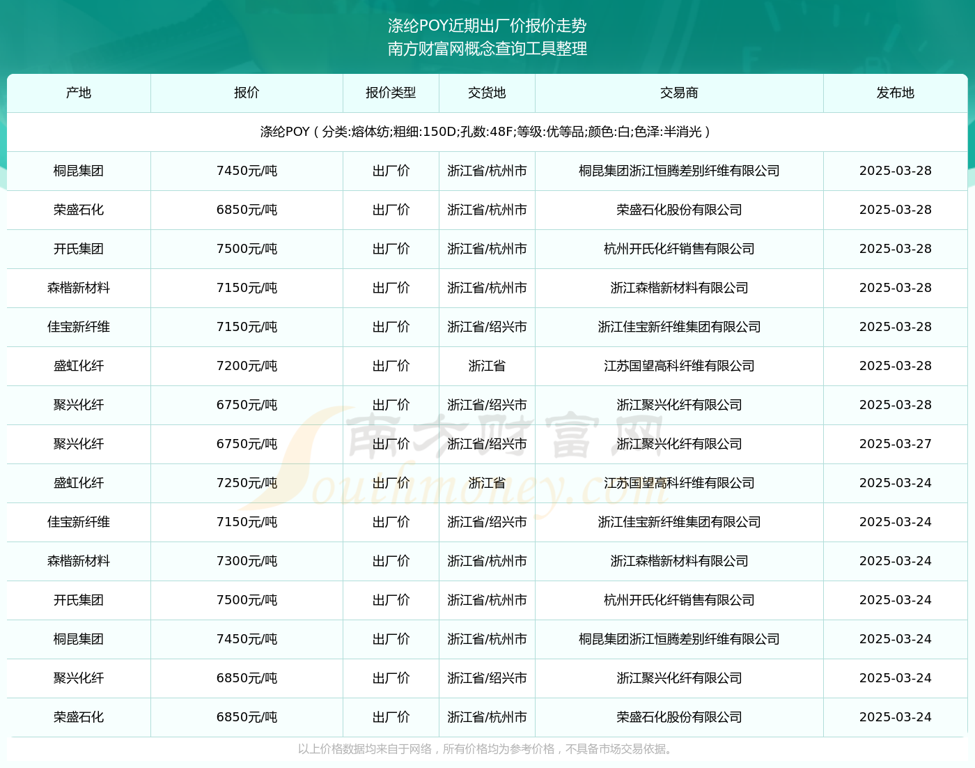Click the title 涤纶POY近期出厂价报价走势

(x=487, y=26)
